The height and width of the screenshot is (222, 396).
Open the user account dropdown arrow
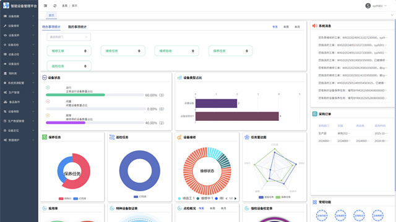pyautogui.click(x=385, y=6)
